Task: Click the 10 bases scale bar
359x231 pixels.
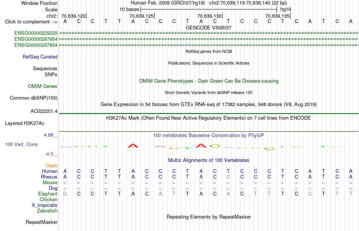Action: [209, 9]
